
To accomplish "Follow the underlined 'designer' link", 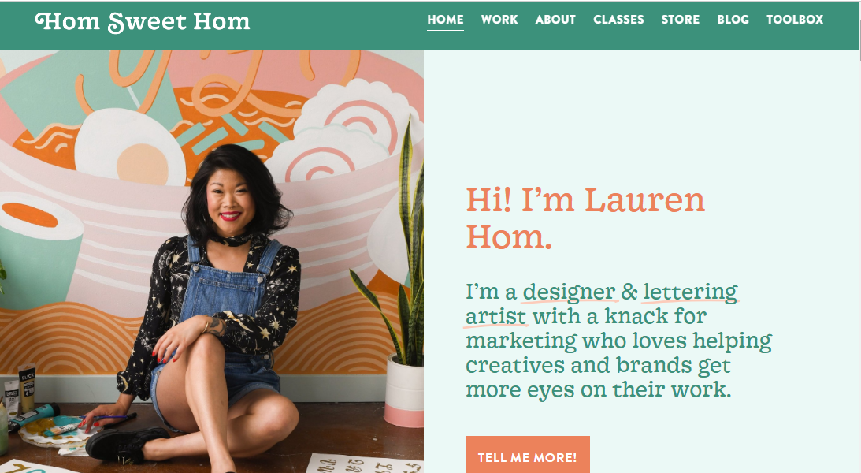I will pyautogui.click(x=568, y=292).
